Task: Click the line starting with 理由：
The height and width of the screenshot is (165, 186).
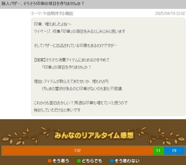Action: pos(71,81)
